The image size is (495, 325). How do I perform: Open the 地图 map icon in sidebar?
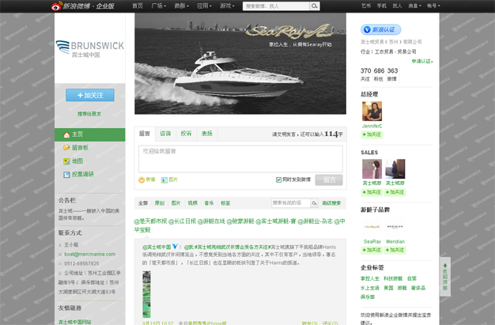[x=66, y=161]
